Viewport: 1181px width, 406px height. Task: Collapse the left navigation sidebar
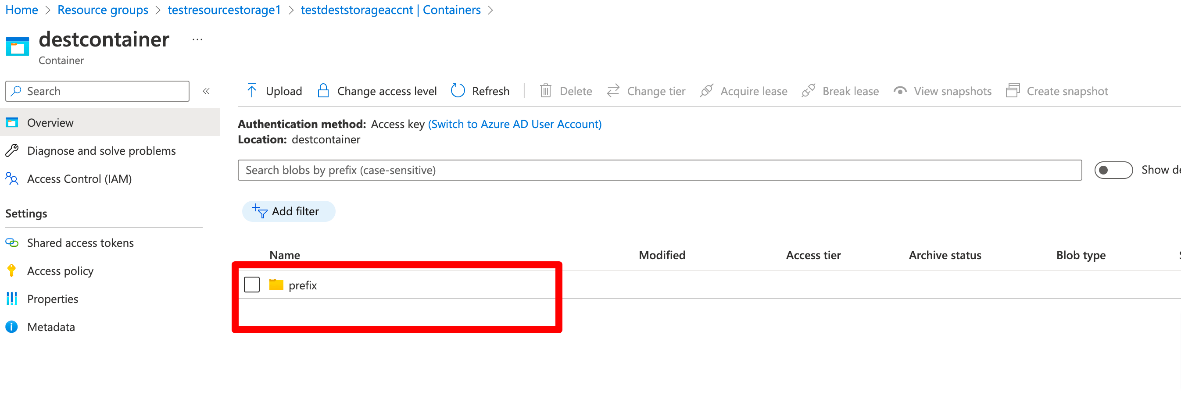pos(206,91)
